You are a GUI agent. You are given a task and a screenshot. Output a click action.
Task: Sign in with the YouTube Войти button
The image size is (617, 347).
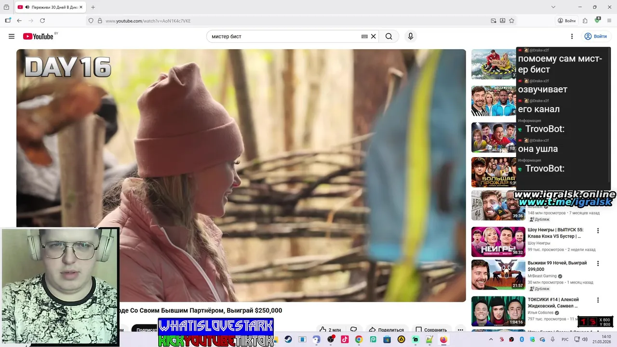click(x=595, y=36)
